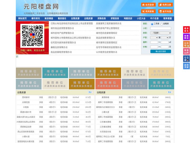Click the minimum 价格 input field
The image size is (190, 143).
pos(154,47)
